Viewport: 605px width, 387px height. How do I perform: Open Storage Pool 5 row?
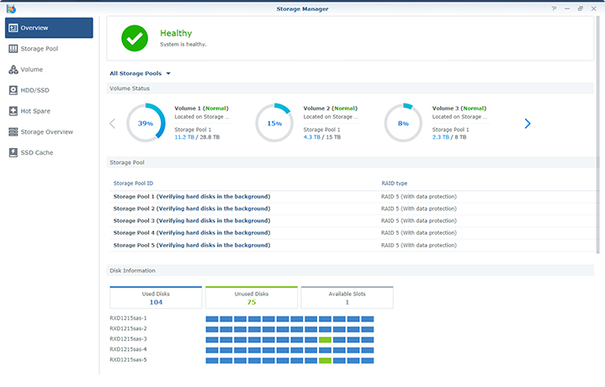(192, 245)
